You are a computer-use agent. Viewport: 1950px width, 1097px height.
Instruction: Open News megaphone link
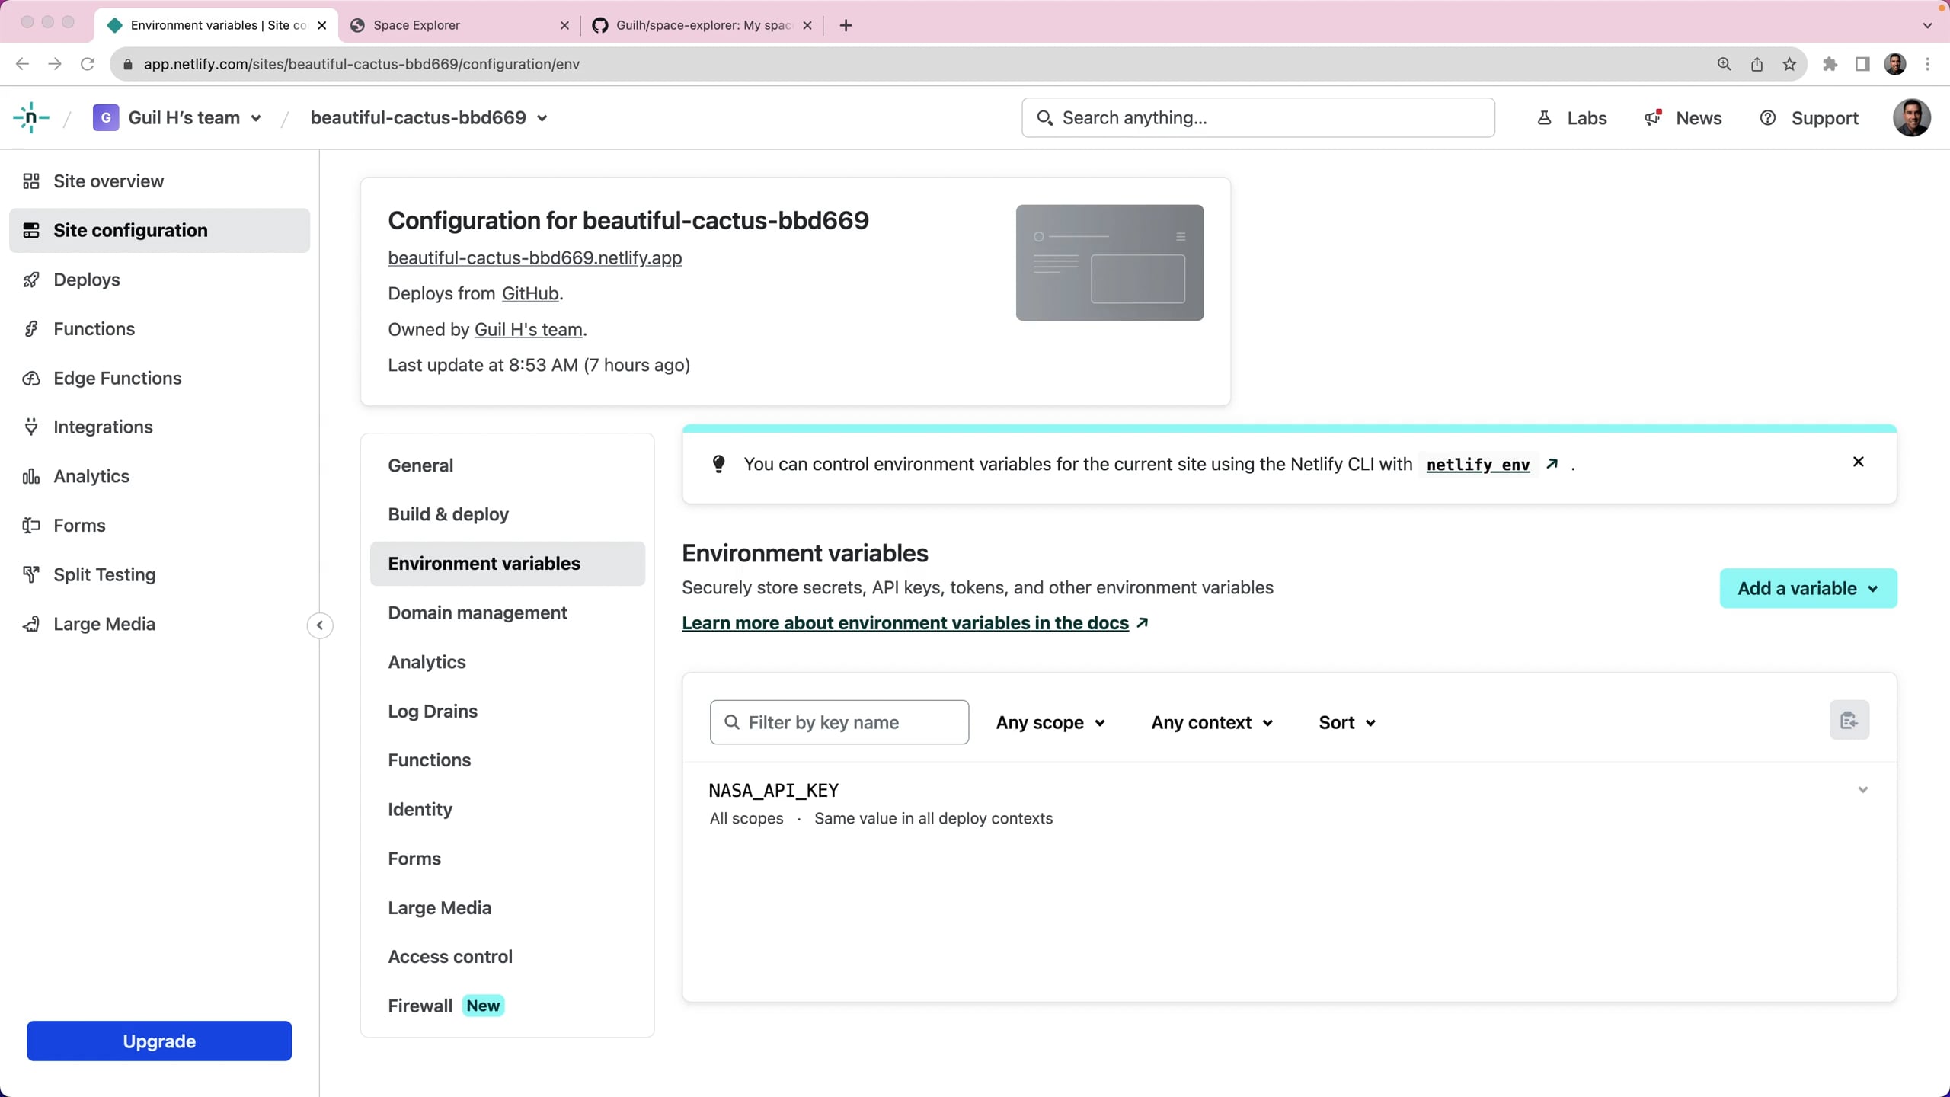(1683, 118)
